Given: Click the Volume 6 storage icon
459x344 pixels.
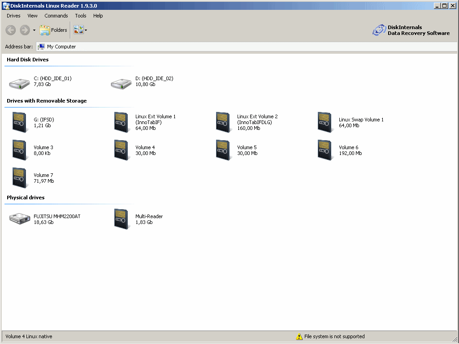Looking at the screenshot, I should [325, 150].
